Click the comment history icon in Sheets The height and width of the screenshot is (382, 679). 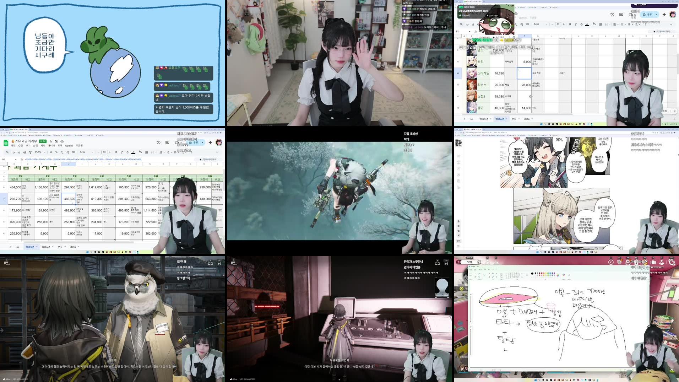[x=167, y=143]
